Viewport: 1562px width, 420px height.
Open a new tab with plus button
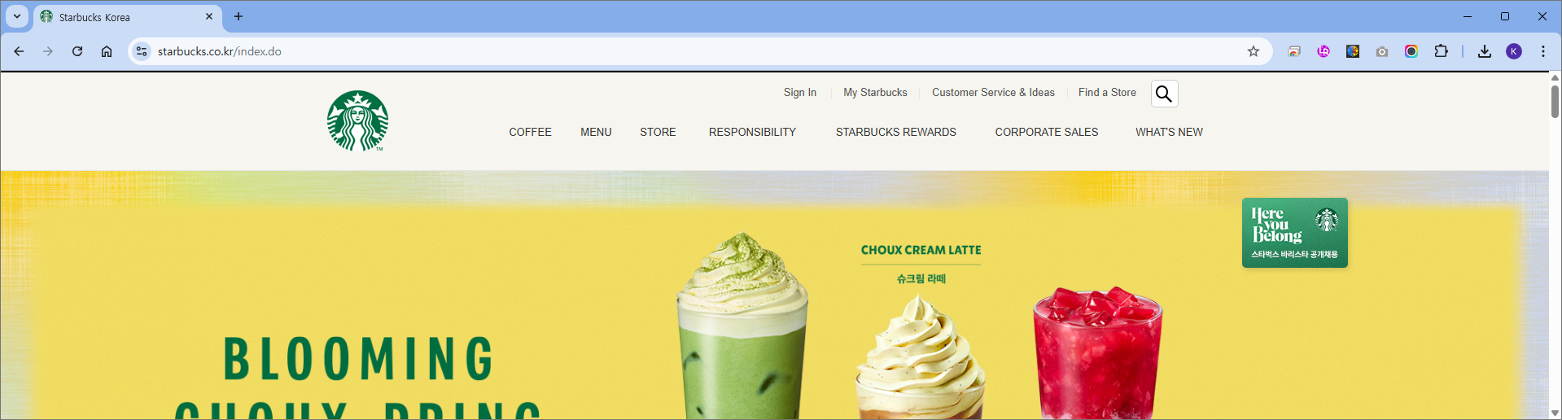[238, 16]
